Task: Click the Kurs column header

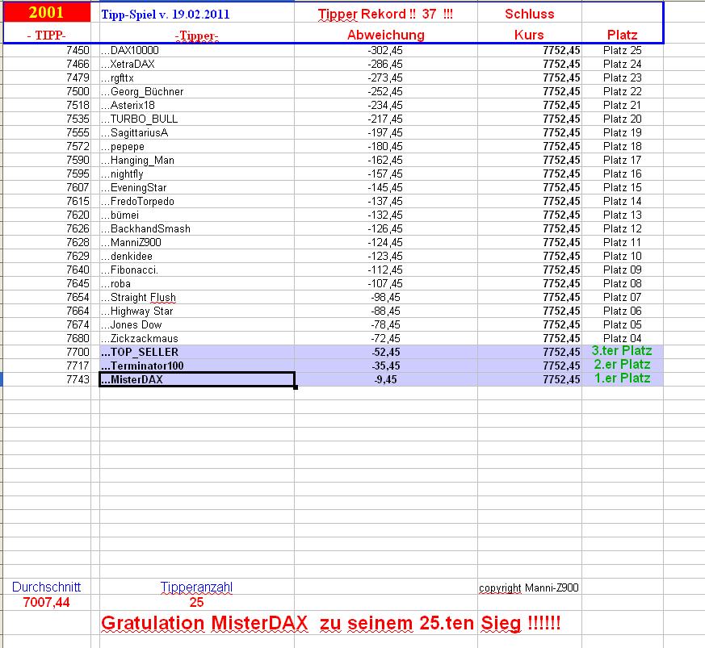Action: pos(529,35)
